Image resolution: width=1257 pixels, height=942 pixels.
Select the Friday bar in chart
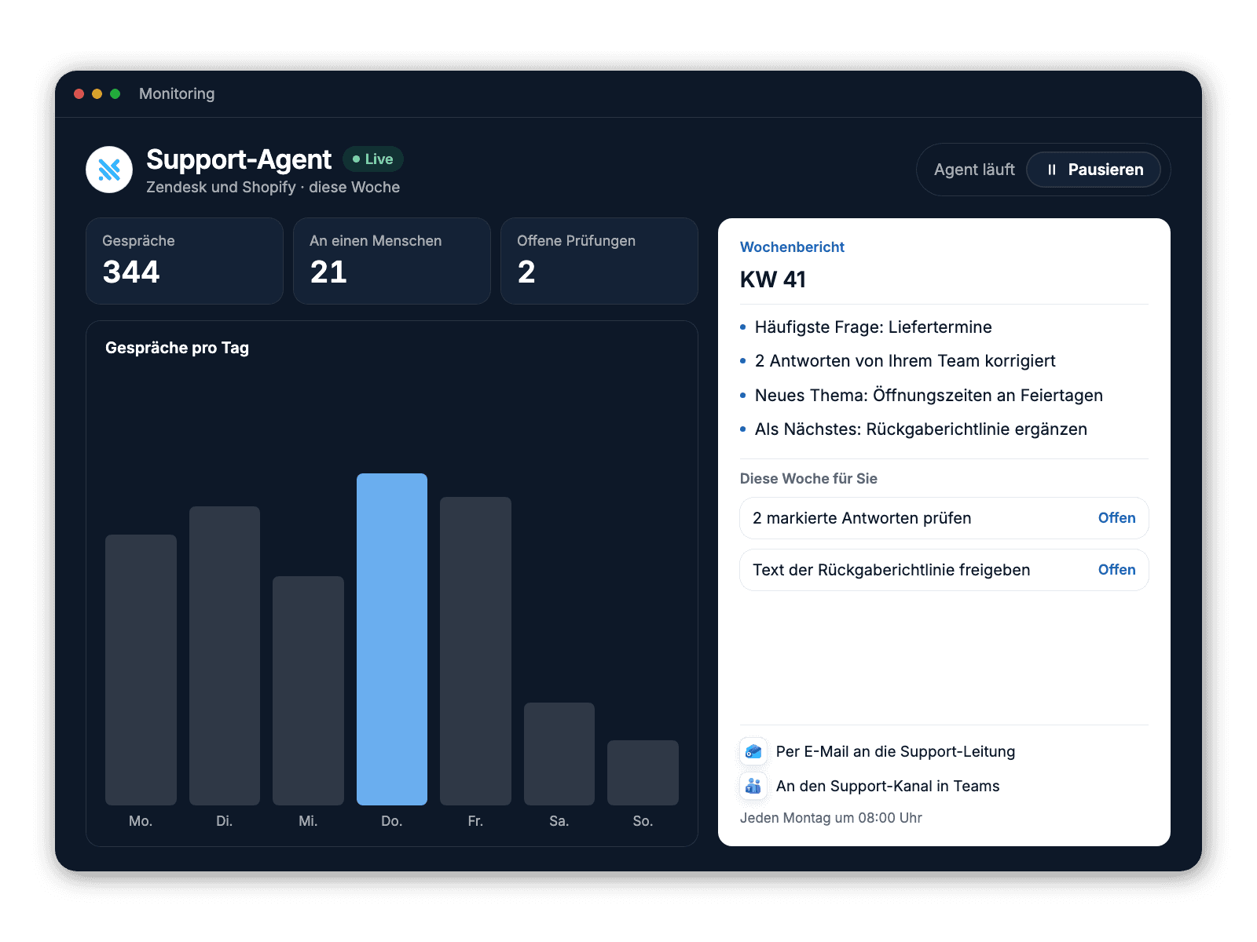click(475, 651)
